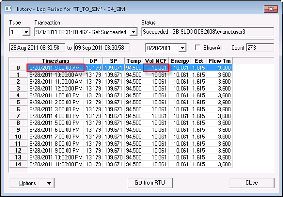Image resolution: width=283 pixels, height=197 pixels.
Task: Click the start date field 28 Aug 2011
Action: pos(37,48)
